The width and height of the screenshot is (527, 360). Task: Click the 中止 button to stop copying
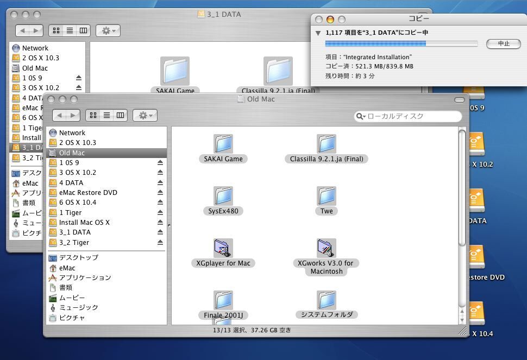coord(504,43)
